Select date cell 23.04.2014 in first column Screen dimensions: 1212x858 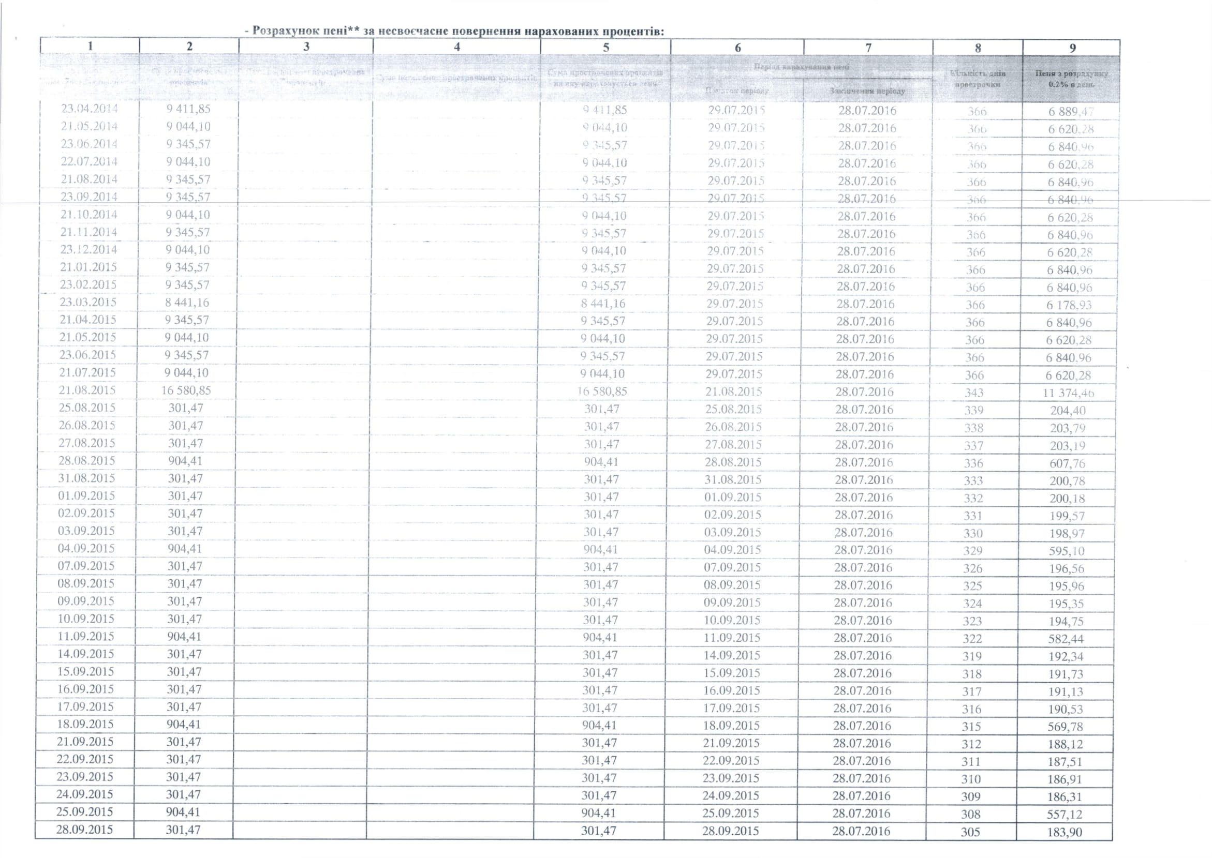(90, 109)
